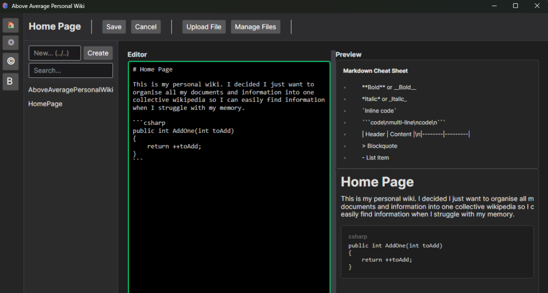Viewport: 548px width, 293px height.
Task: Save the Home Page edits
Action: point(114,27)
